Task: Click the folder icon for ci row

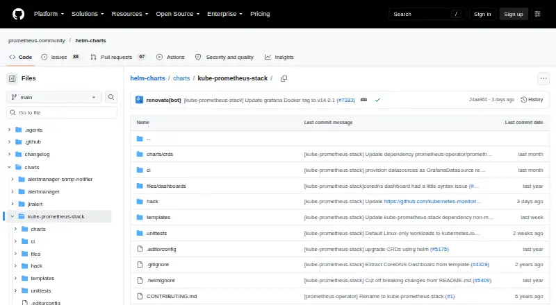Action: click(x=140, y=171)
